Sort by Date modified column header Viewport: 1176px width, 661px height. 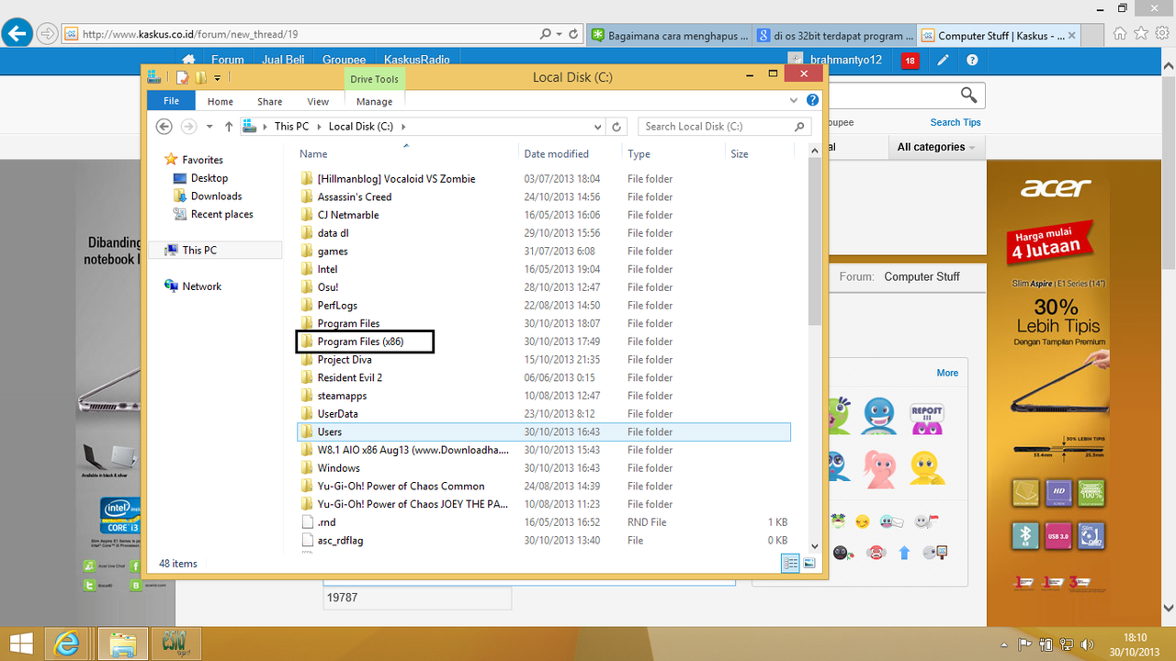557,154
